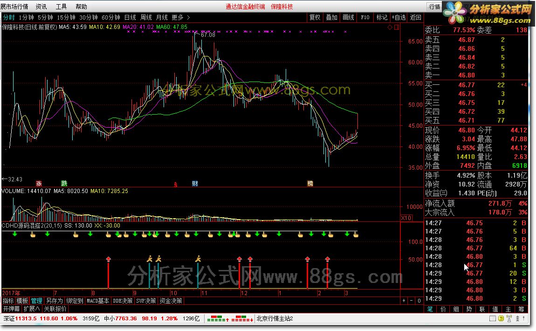Click the 关联报价 button

click(x=55, y=309)
